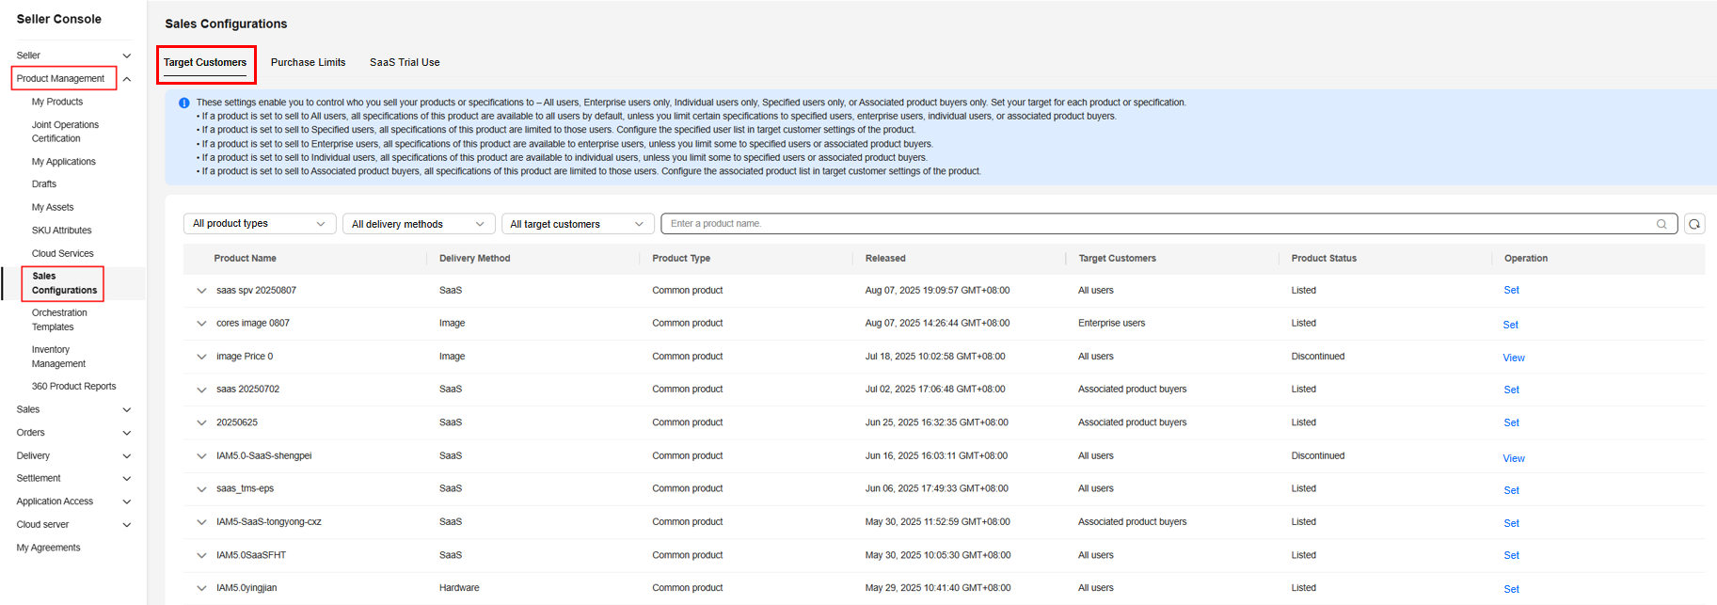This screenshot has height=605, width=1717.
Task: Open the All product types dropdown
Action: 259,224
